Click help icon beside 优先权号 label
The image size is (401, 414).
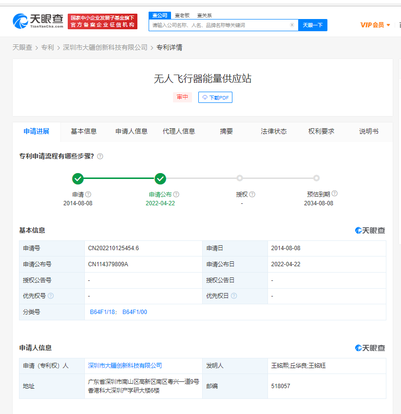click(x=51, y=296)
